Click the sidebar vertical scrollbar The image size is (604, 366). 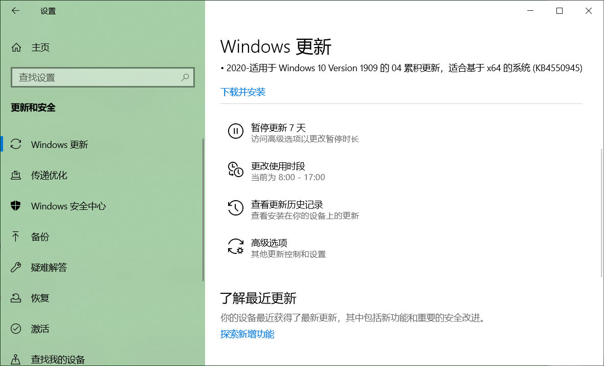(x=203, y=210)
